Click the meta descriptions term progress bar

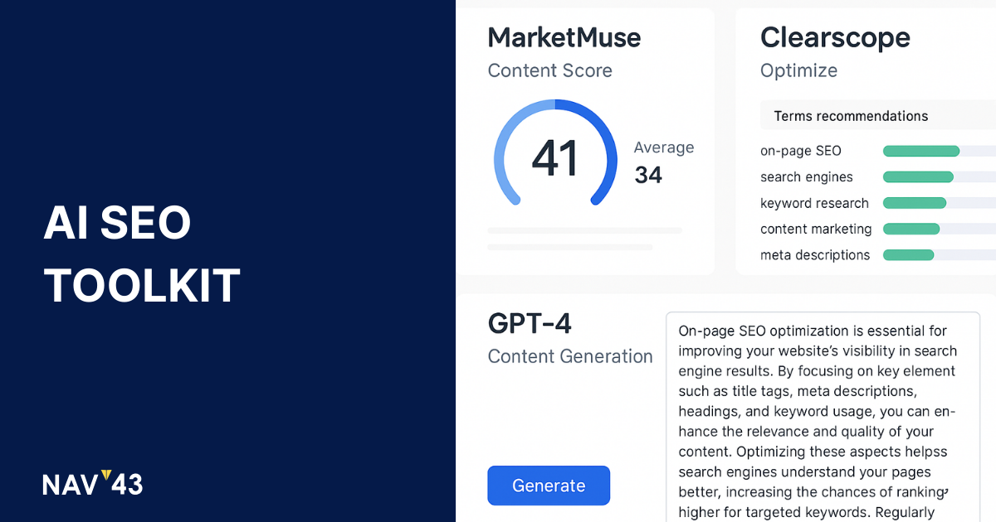coord(940,255)
